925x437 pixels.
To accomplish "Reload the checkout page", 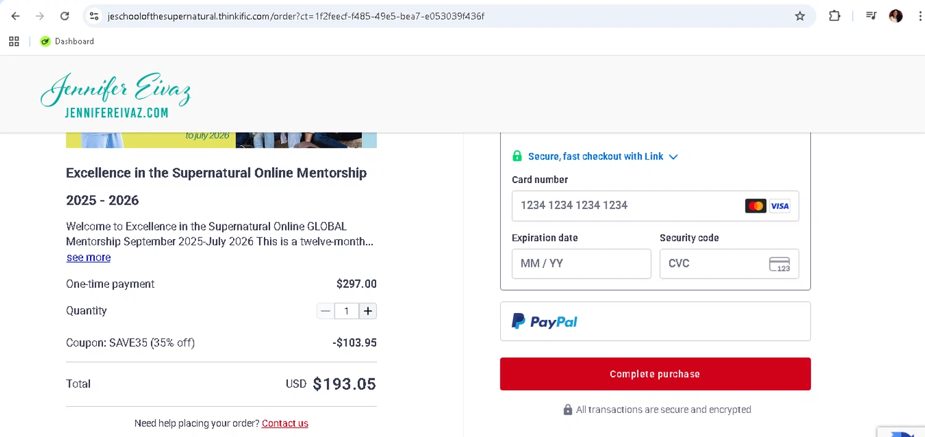I will coord(65,16).
